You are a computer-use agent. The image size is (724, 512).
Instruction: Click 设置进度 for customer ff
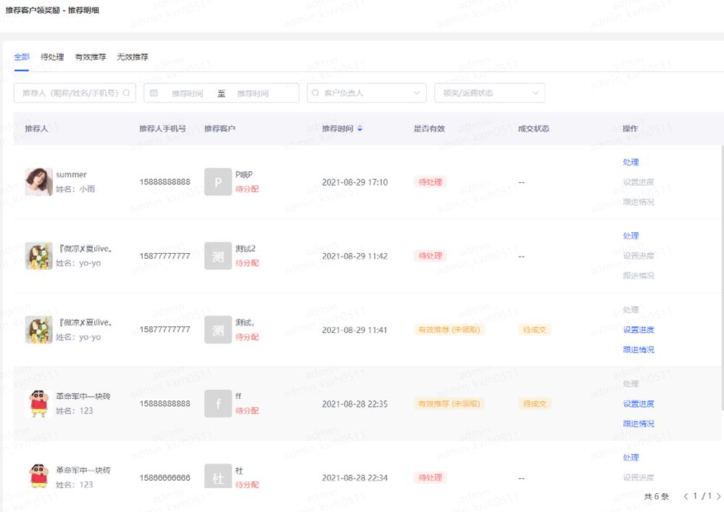point(638,404)
